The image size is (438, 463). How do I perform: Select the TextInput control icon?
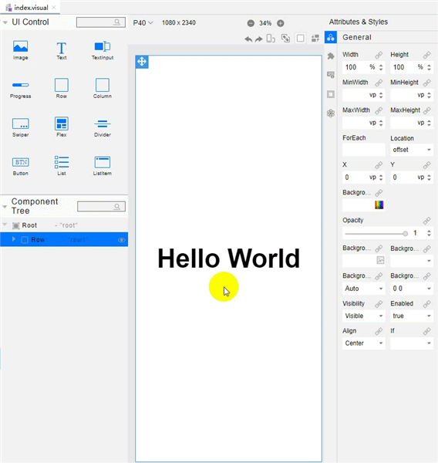102,46
